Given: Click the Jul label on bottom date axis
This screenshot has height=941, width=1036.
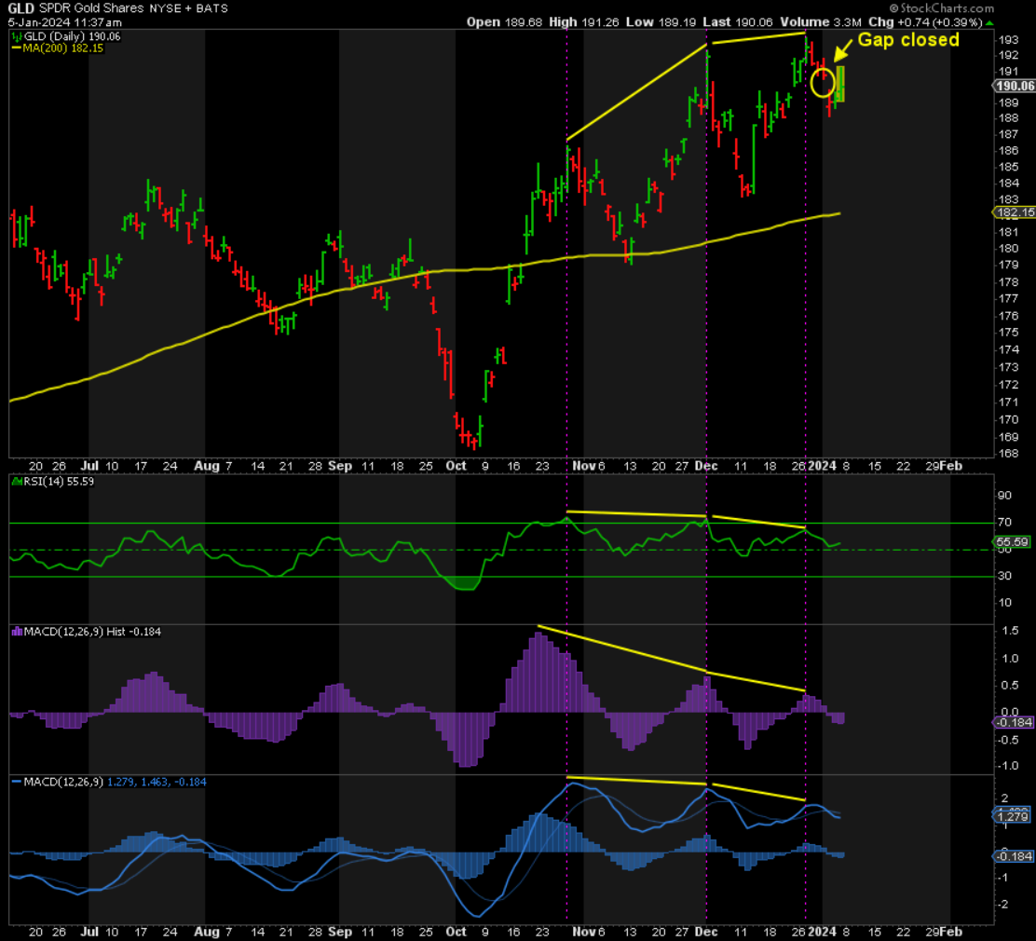Looking at the screenshot, I should pyautogui.click(x=89, y=932).
